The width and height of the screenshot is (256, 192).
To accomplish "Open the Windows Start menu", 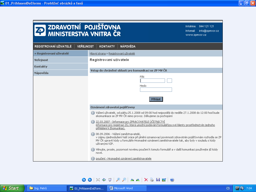I will 12,188.
